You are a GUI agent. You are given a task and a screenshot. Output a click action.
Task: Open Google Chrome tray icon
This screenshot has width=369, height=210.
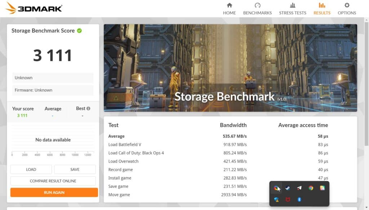point(311,188)
